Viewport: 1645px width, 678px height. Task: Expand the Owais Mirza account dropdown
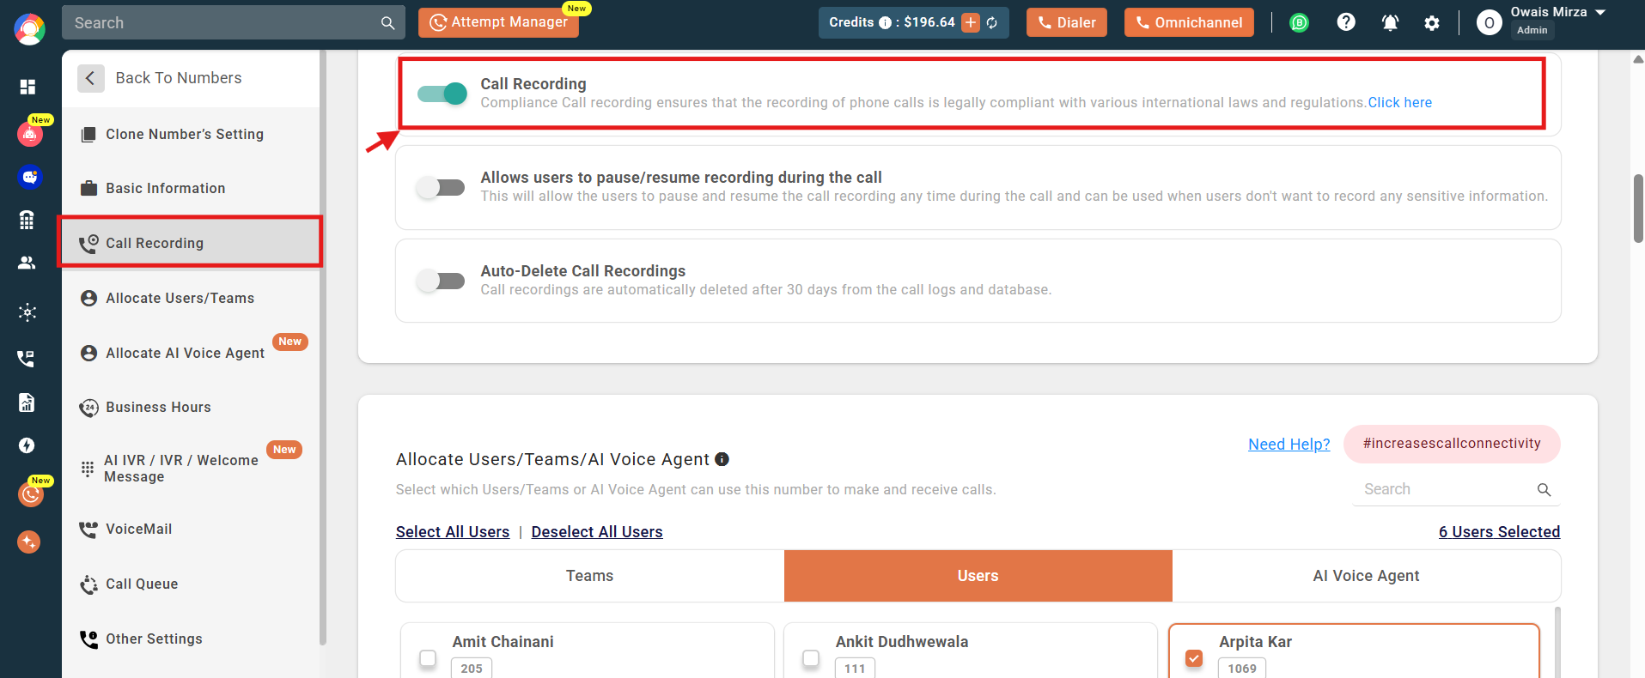[x=1600, y=13]
